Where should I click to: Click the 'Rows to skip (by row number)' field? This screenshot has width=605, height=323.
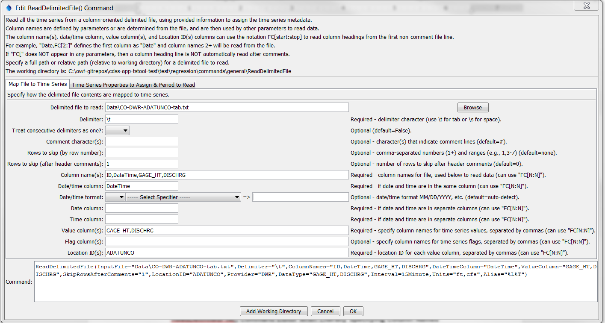point(142,152)
